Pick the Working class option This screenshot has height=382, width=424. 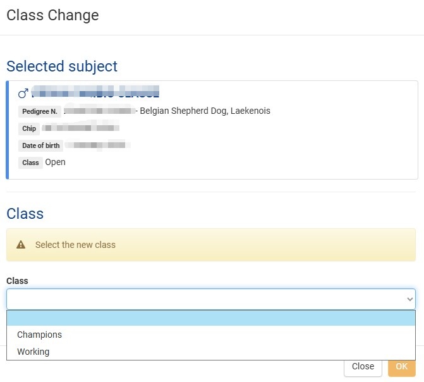pyautogui.click(x=33, y=352)
